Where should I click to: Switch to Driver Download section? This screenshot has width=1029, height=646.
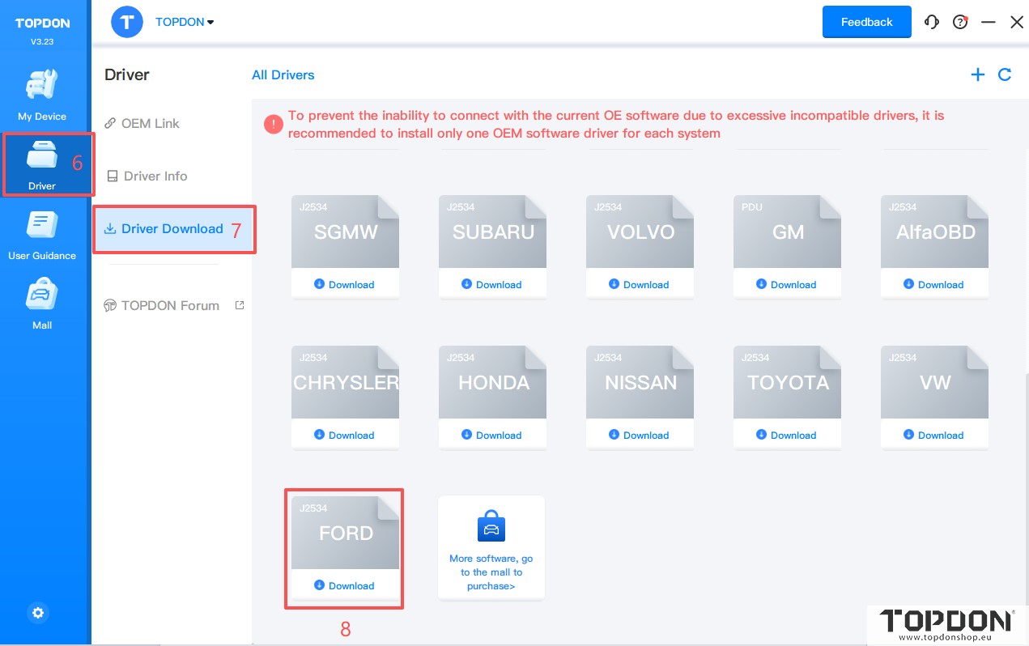click(172, 229)
